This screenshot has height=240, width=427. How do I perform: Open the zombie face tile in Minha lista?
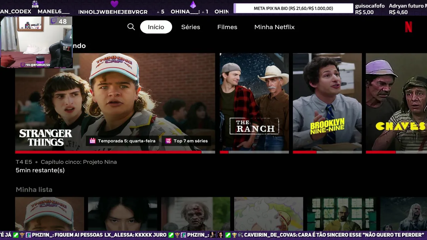(195, 214)
